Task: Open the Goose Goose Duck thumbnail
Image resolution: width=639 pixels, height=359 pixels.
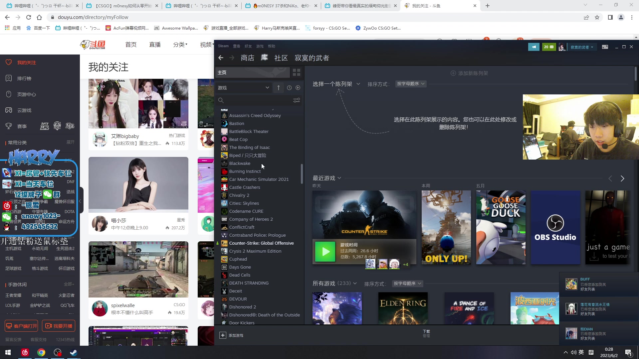Action: (x=501, y=227)
